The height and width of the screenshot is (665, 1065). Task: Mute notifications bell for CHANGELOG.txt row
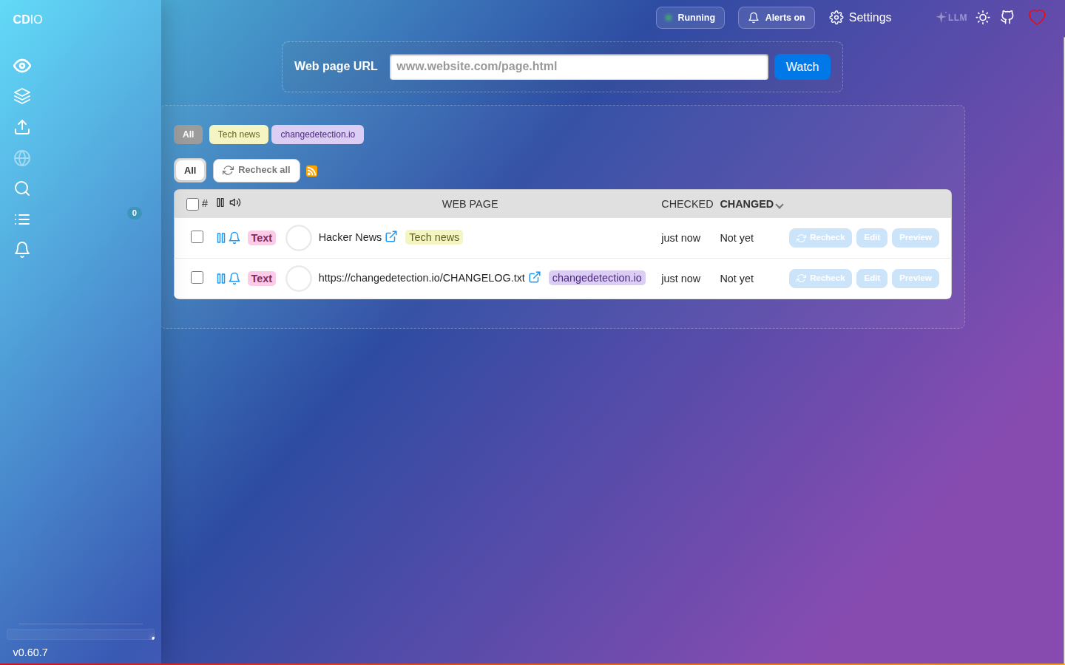tap(234, 279)
